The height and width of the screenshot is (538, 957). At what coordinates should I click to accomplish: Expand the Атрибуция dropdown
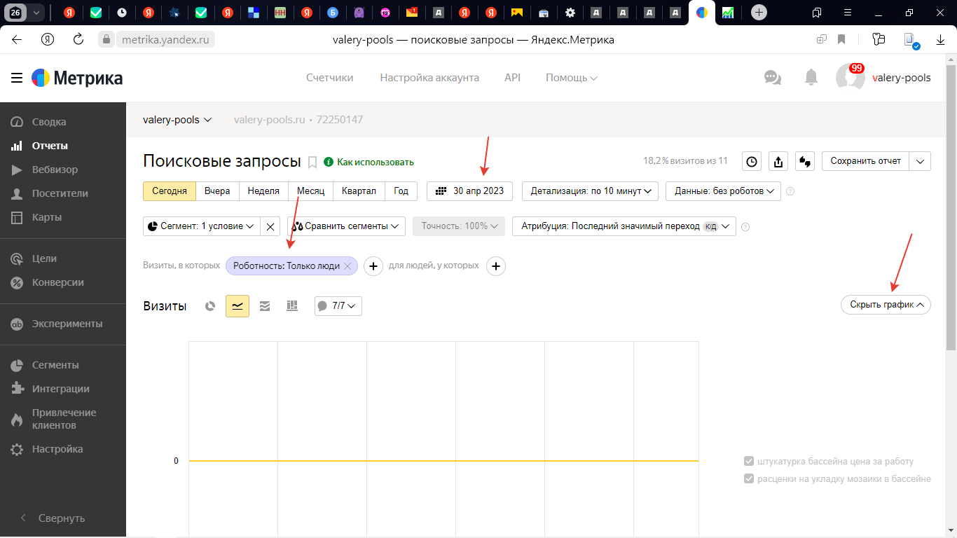pos(624,226)
